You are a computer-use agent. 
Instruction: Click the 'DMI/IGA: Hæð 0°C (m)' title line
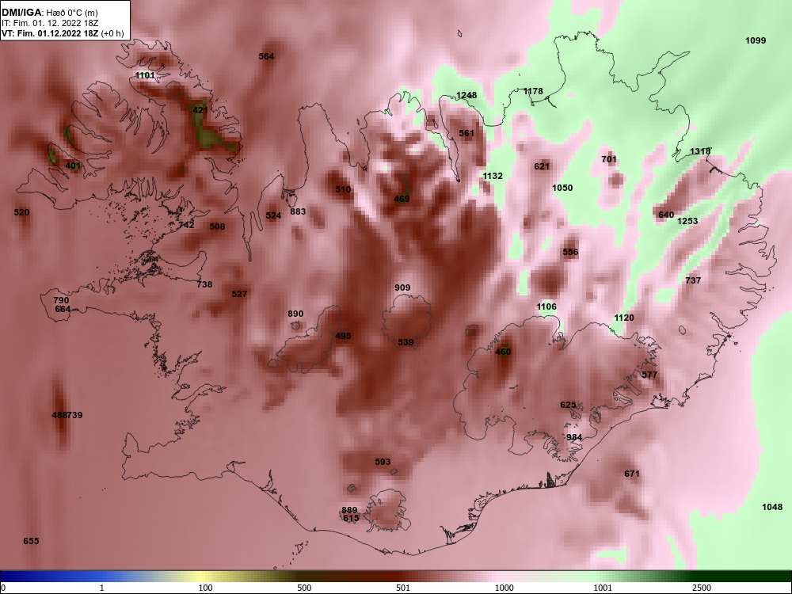[x=49, y=13]
